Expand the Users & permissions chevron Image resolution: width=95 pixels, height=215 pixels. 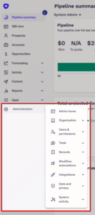pos(83,132)
